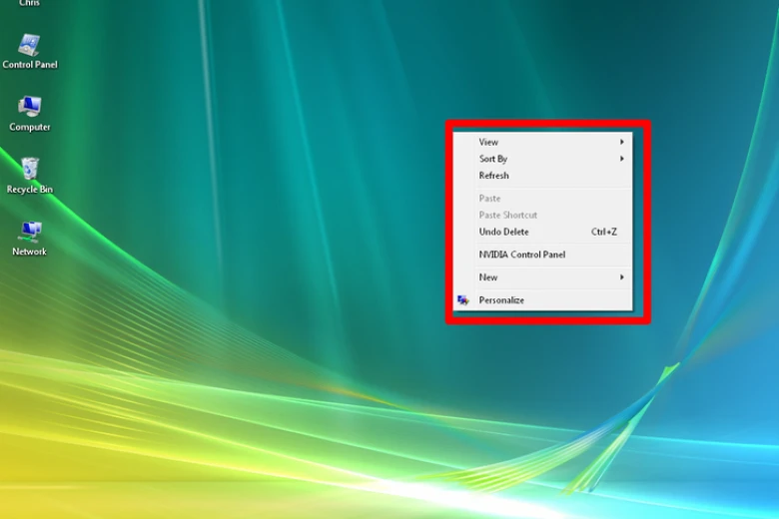Viewport: 779px width, 519px height.
Task: Open NVIDIA Control Panel from menu
Action: tap(543, 255)
